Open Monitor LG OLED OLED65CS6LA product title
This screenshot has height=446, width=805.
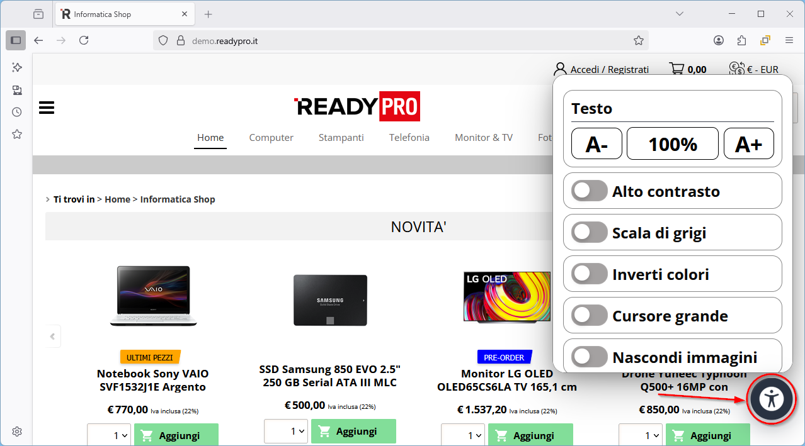(507, 381)
